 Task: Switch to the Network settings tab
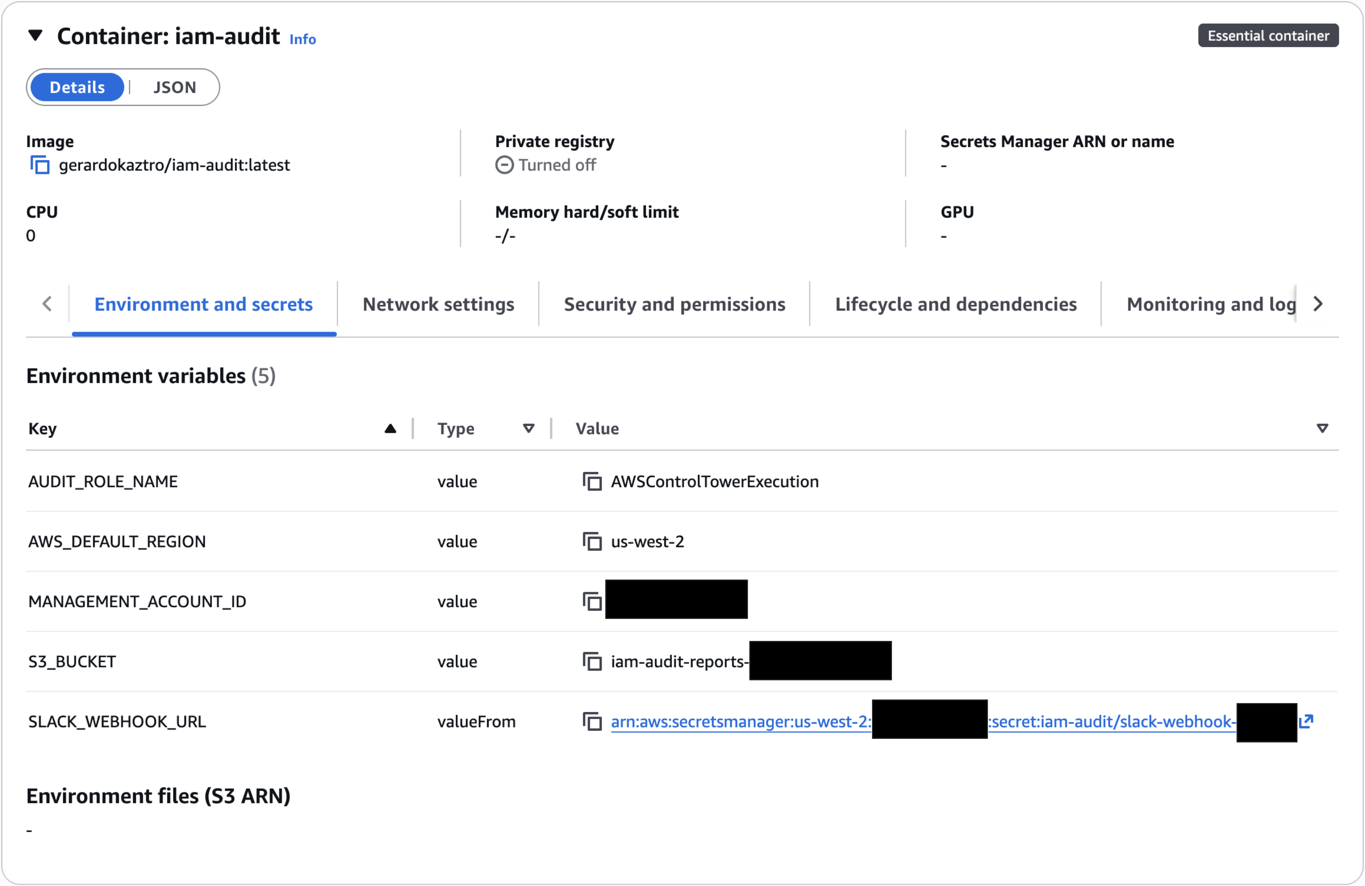(438, 304)
